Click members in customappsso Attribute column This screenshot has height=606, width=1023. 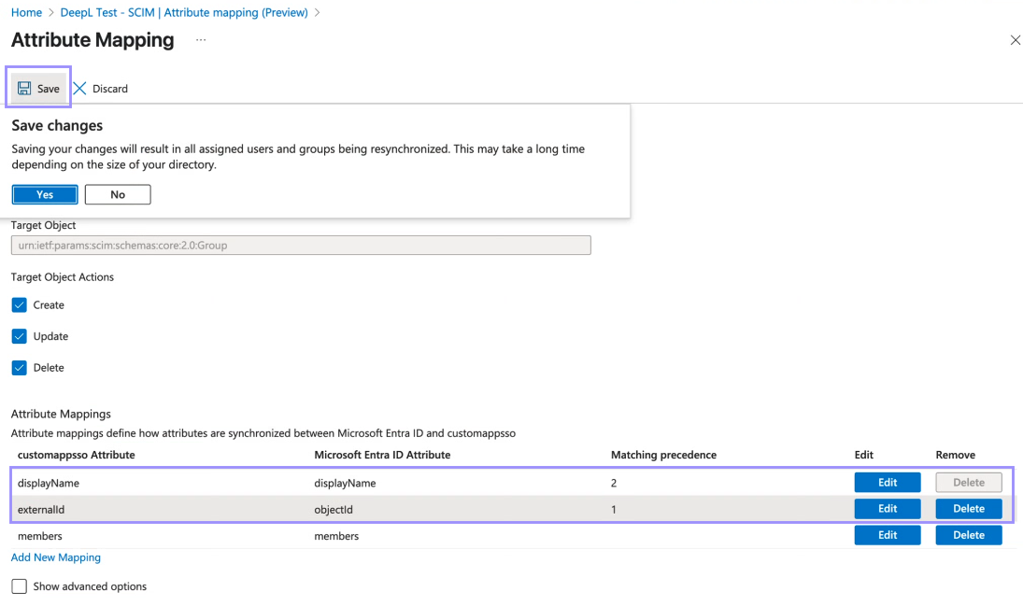(x=40, y=536)
